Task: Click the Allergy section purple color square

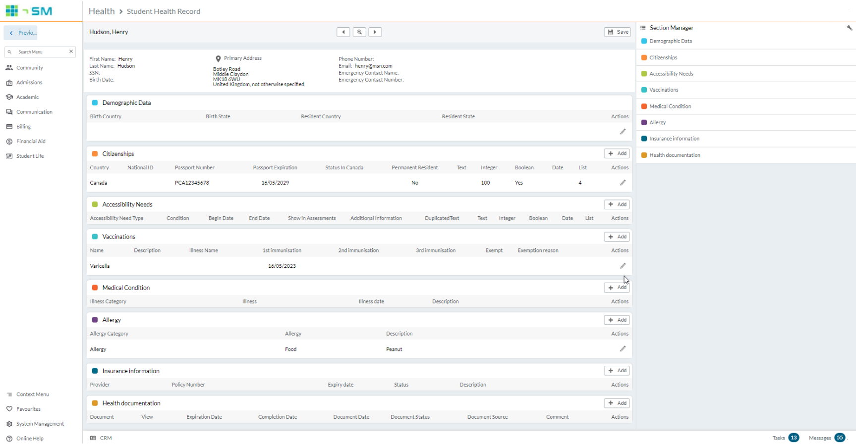Action: (95, 320)
